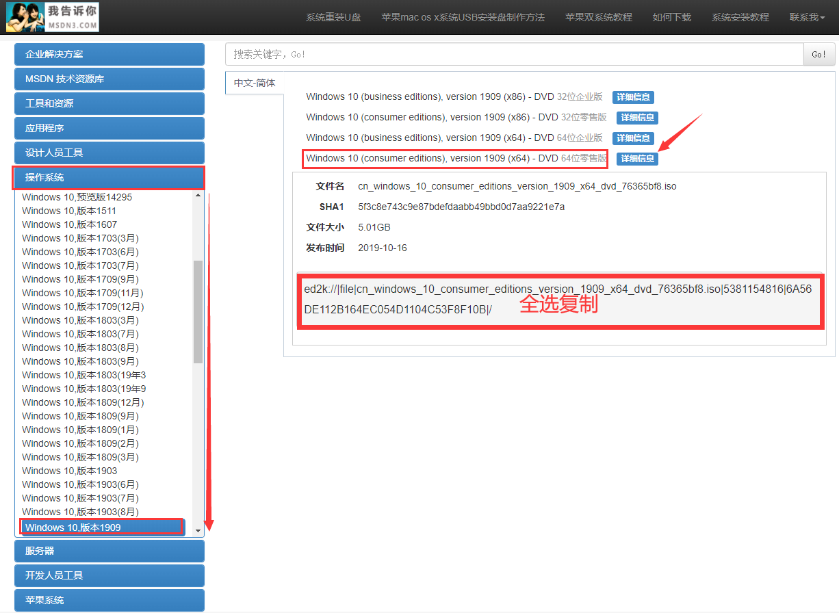Select Windows 10,版本1909 in the list
The image size is (839, 613).
101,527
